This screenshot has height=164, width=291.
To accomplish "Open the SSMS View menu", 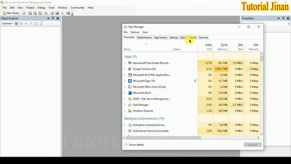I will [x=20, y=8].
